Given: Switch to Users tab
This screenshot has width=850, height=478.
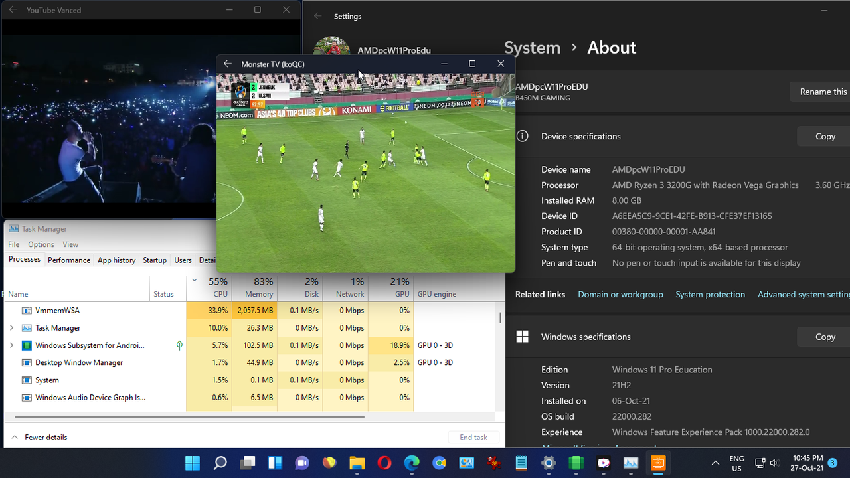Looking at the screenshot, I should (183, 260).
